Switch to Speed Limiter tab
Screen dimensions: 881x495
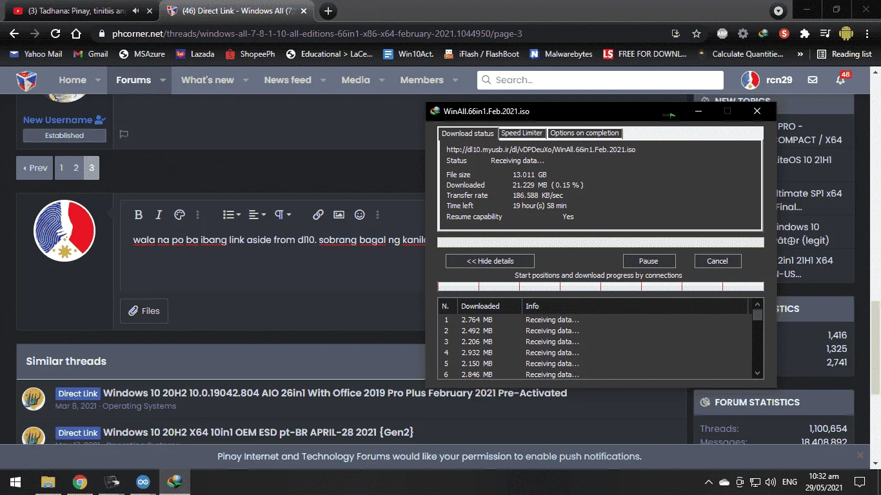coord(522,133)
